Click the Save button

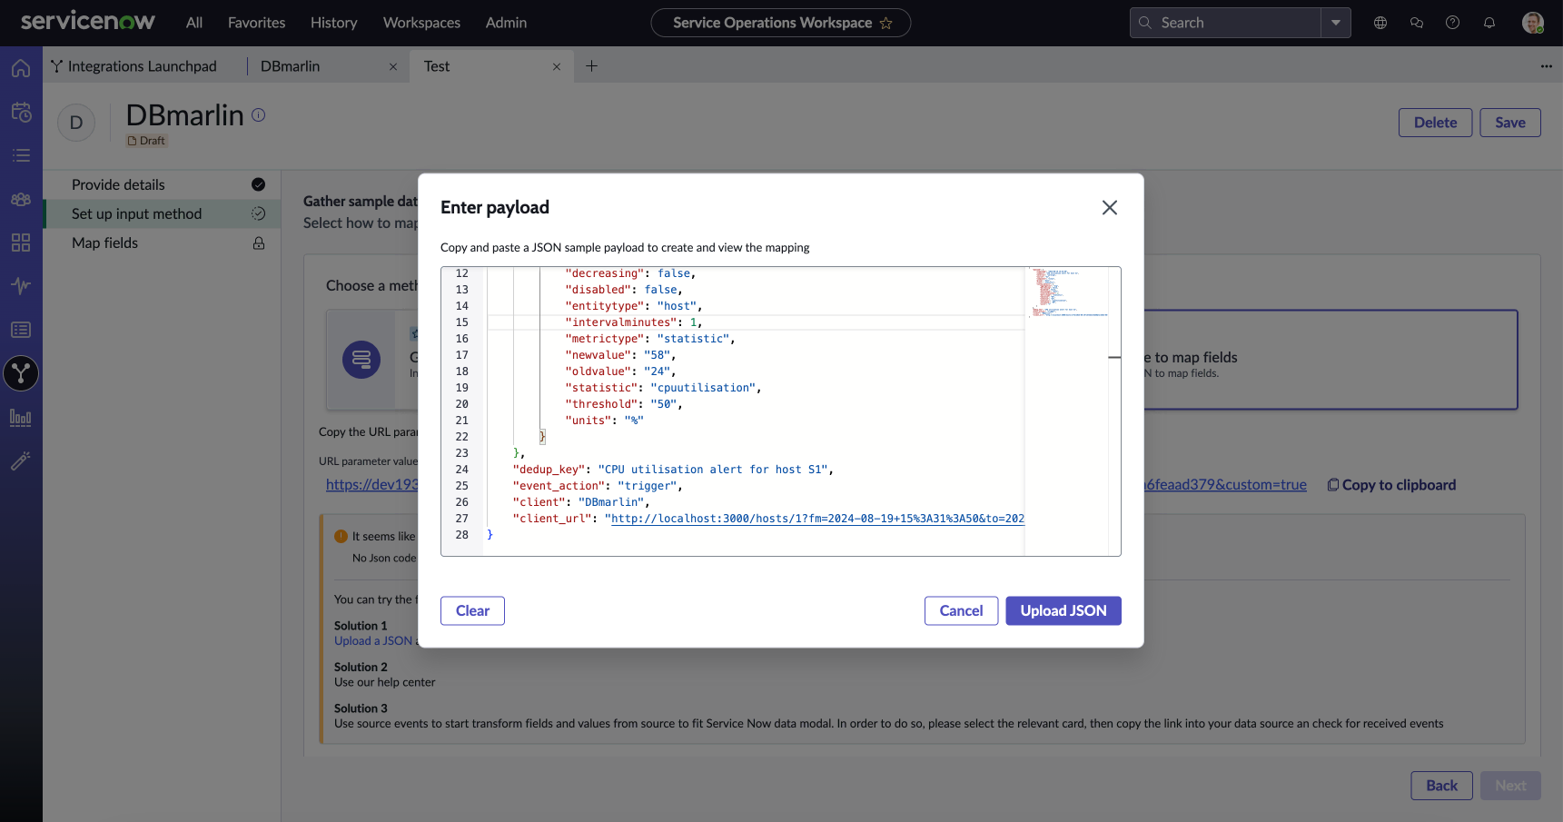(x=1510, y=123)
